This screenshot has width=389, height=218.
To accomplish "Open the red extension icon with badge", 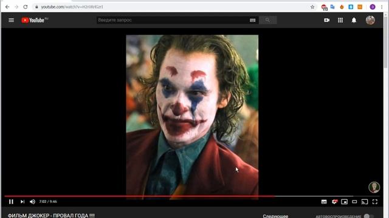I will 324,7.
